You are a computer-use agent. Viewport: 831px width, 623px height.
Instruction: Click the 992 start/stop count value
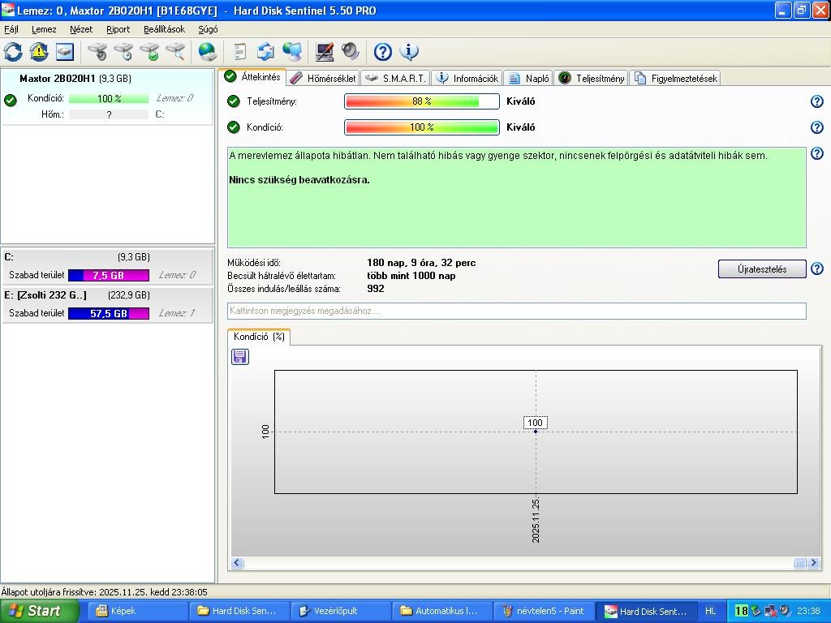pos(375,289)
